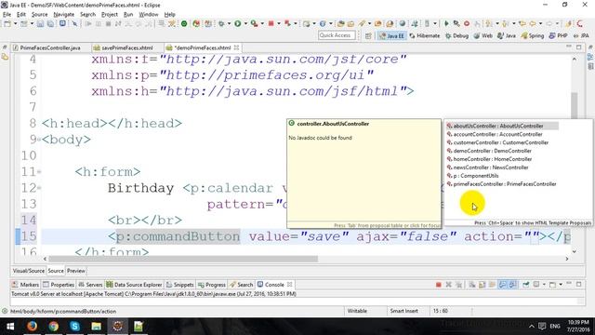This screenshot has height=335, width=595.
Task: Click the horizontal scrollbar thumb in the editor
Action: click(183, 259)
